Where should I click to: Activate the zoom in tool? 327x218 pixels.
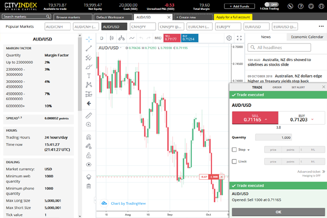(89, 125)
